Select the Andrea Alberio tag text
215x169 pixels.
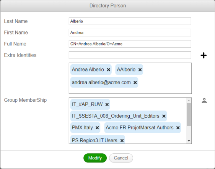[x=88, y=70]
